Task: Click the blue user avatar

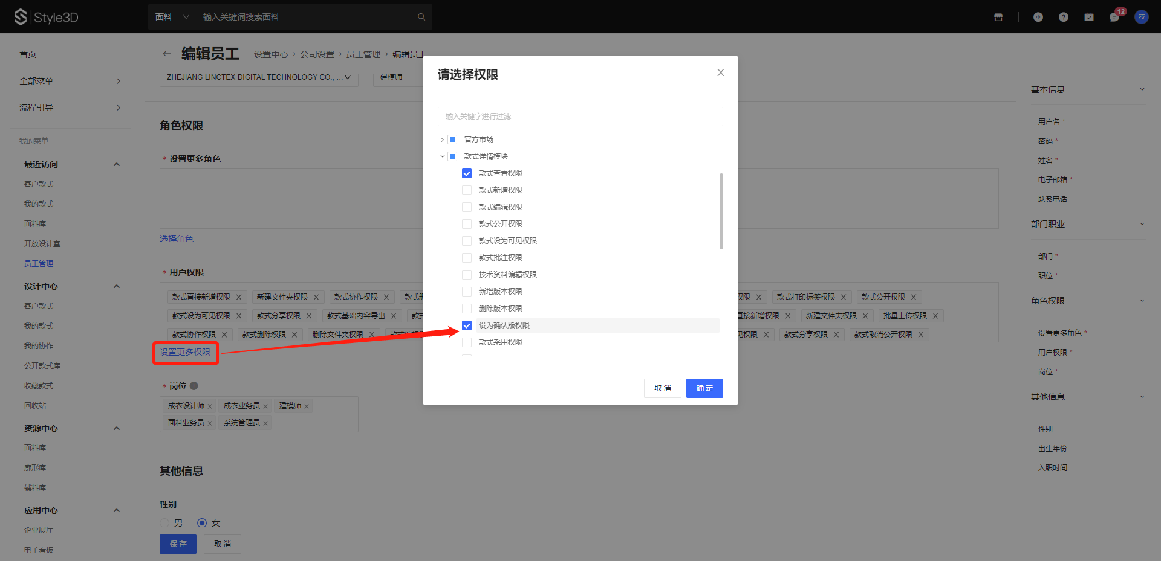Action: pyautogui.click(x=1142, y=17)
